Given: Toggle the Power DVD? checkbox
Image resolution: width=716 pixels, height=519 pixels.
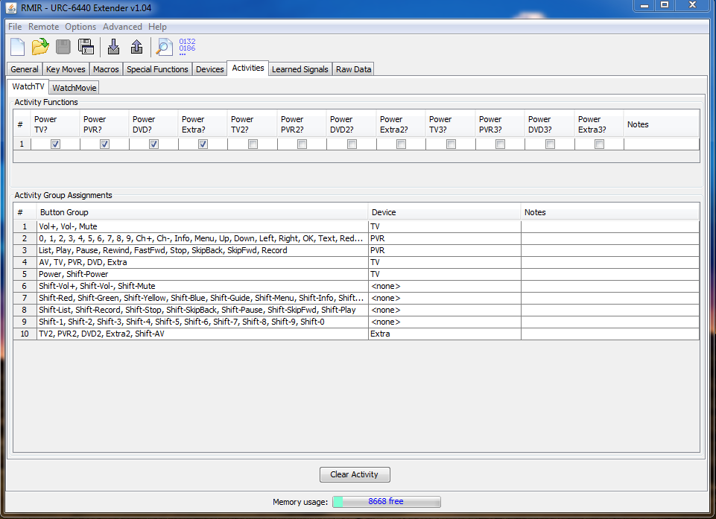Looking at the screenshot, I should point(153,144).
